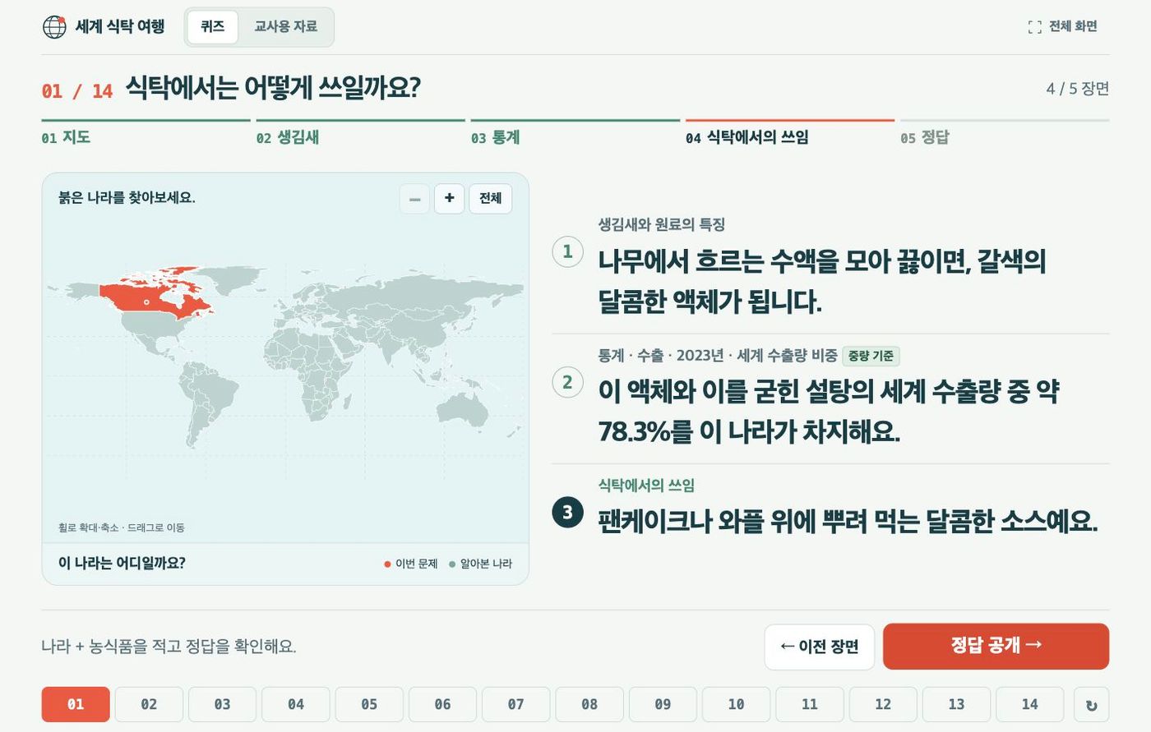Go to step 02 생김새

(x=360, y=134)
